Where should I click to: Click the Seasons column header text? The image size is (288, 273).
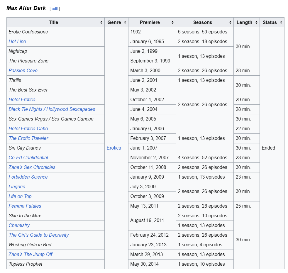point(203,22)
